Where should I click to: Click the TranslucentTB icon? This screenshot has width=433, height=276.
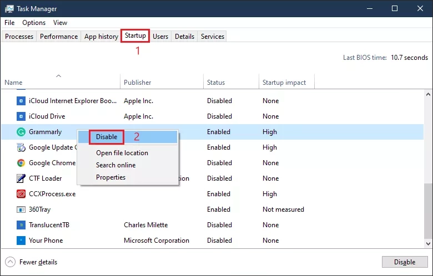pos(21,225)
